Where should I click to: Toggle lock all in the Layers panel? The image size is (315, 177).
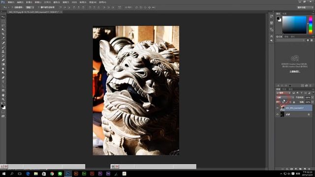pyautogui.click(x=294, y=102)
